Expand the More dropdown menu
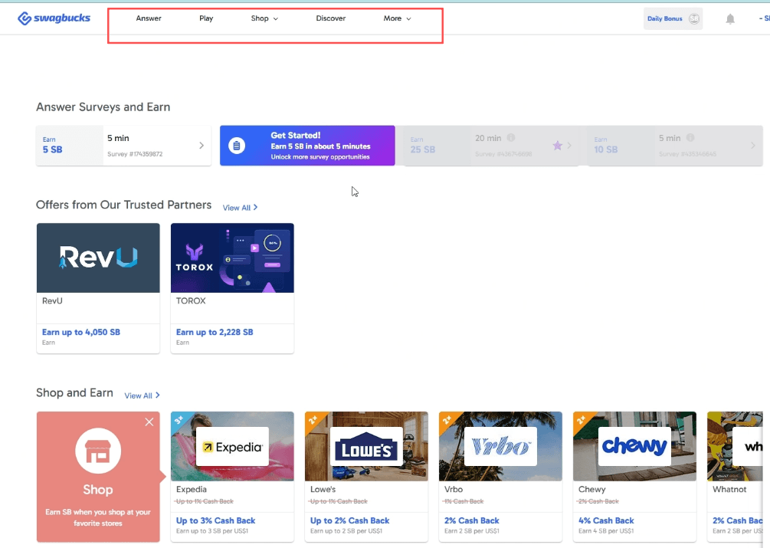The image size is (770, 548). pos(397,18)
